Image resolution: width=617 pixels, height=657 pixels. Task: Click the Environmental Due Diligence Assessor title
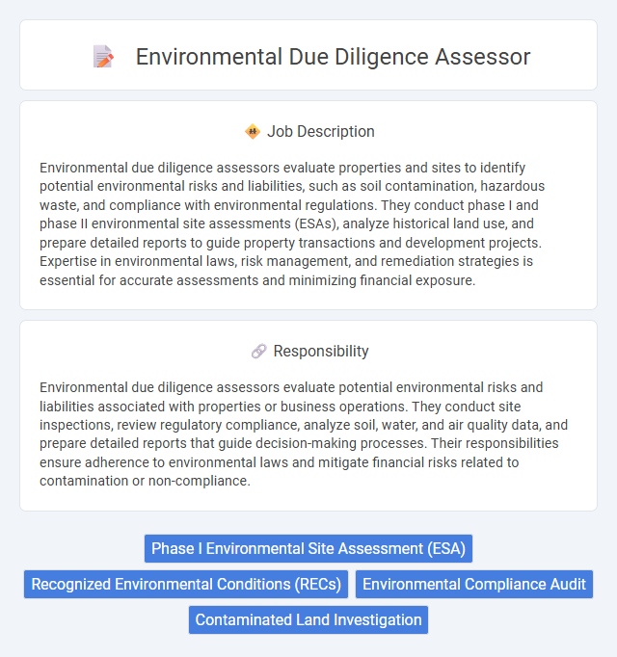[333, 57]
